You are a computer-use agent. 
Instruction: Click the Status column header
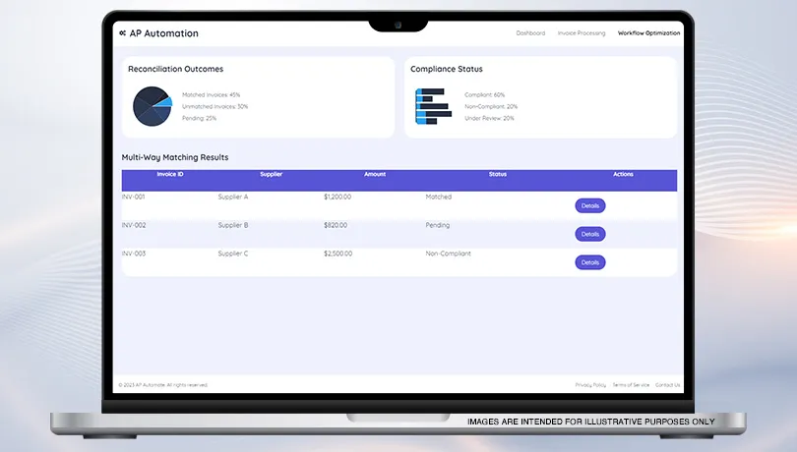tap(498, 175)
